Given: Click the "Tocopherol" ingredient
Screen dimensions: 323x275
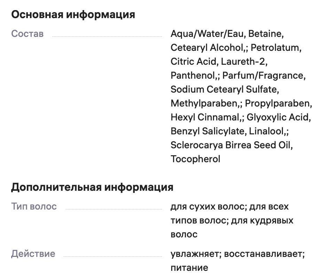Looking at the screenshot, I should pos(195,159).
